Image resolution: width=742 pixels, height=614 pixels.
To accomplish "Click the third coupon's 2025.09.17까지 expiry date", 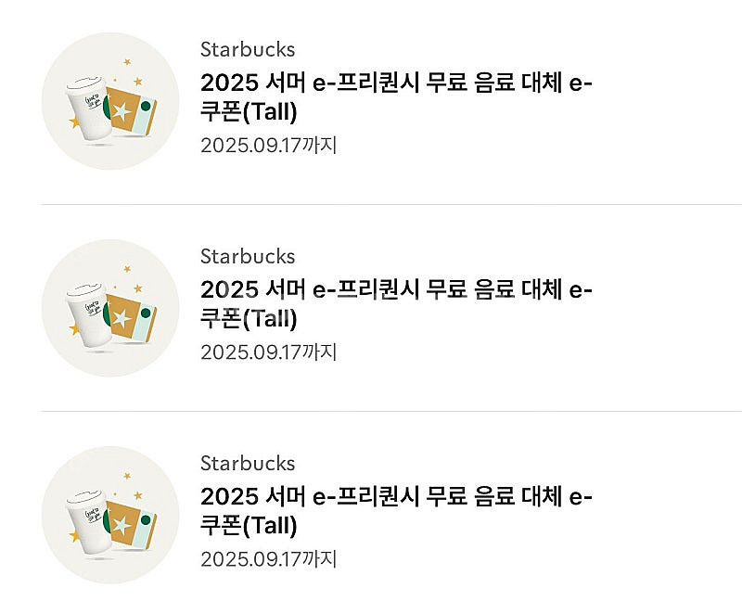I will coord(268,558).
